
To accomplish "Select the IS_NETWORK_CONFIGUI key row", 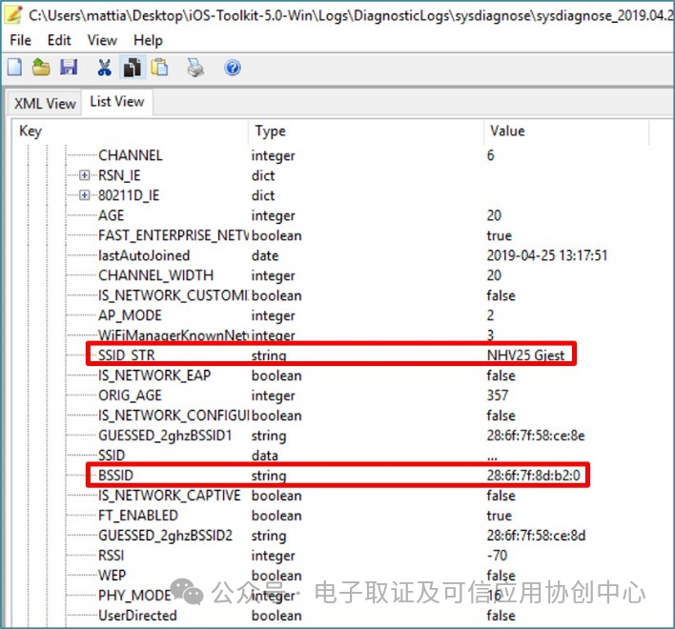I will tap(174, 416).
